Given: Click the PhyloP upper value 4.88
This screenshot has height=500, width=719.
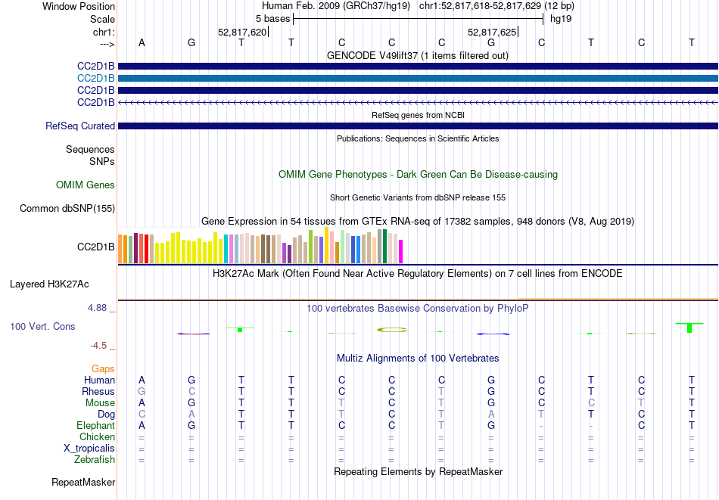Looking at the screenshot, I should [x=97, y=308].
